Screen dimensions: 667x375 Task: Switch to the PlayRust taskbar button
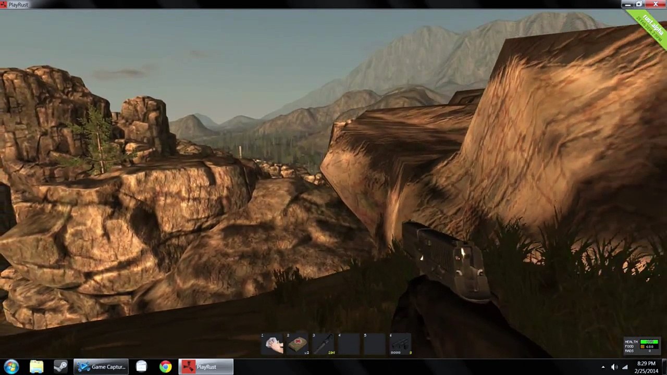206,367
